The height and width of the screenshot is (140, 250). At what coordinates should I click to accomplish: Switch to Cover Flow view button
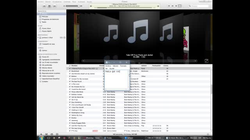coord(180,6)
